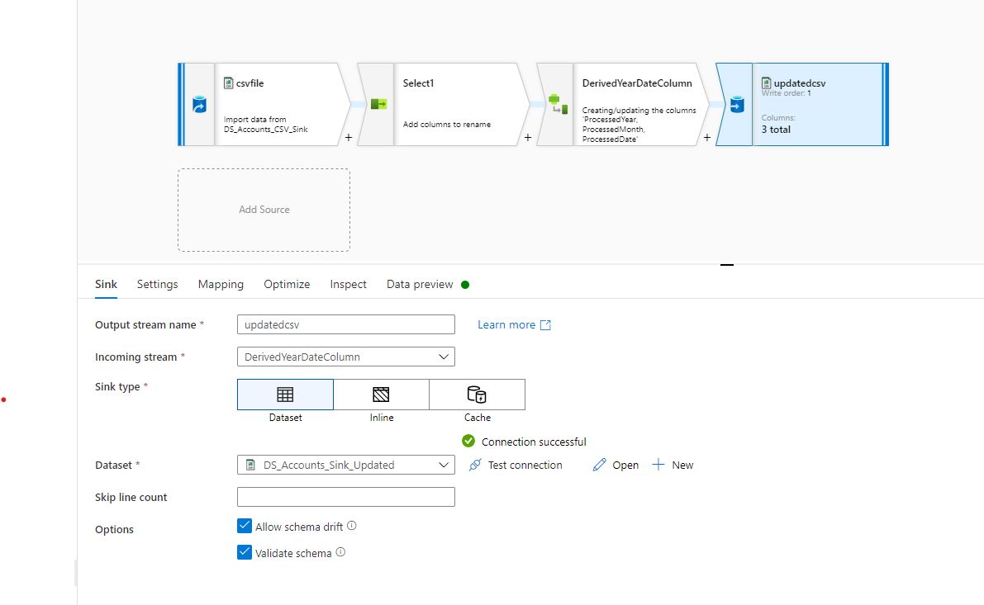
Task: Click inside the Skip line count field
Action: 345,496
